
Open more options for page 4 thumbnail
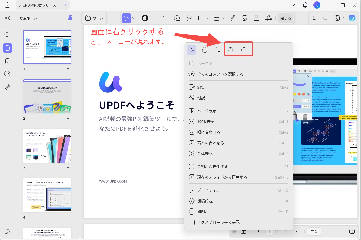point(69,217)
